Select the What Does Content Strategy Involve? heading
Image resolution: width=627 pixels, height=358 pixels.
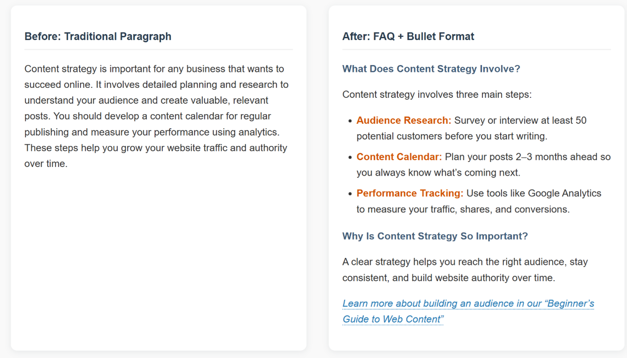coord(431,69)
